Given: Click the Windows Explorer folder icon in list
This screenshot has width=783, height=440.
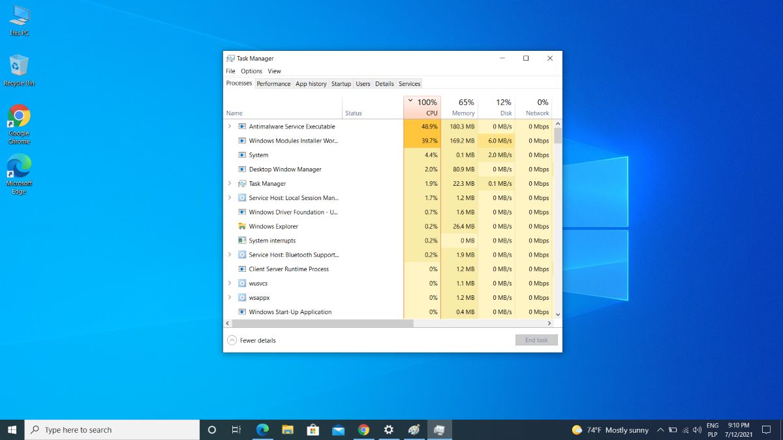Looking at the screenshot, I should pos(242,226).
